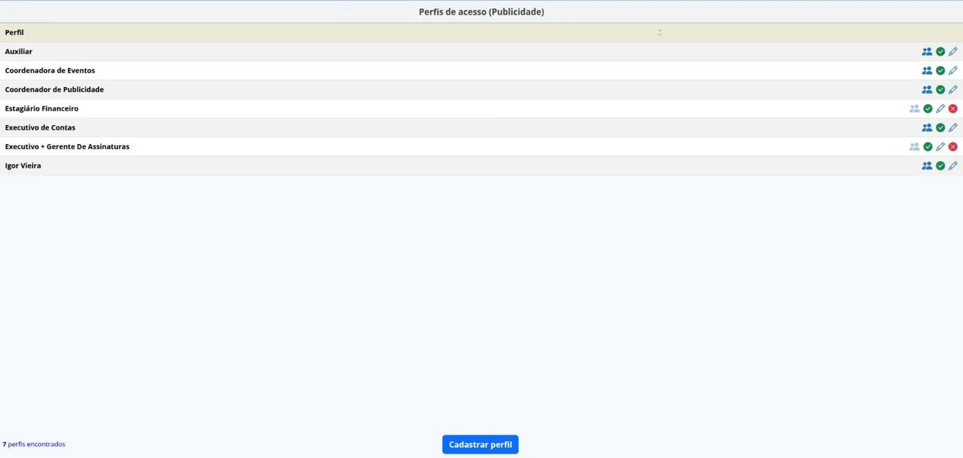Delete Executivo + Gerente De Assinaturas via red X
Viewport: 963px width, 458px height.
(953, 147)
